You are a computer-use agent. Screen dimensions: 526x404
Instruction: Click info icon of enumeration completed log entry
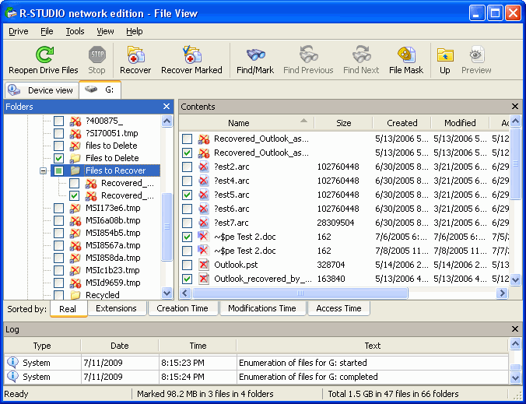12,377
